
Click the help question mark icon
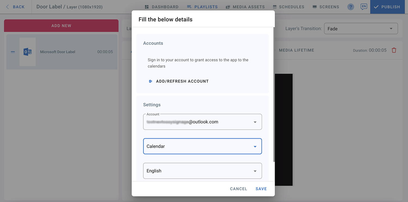[x=351, y=7]
